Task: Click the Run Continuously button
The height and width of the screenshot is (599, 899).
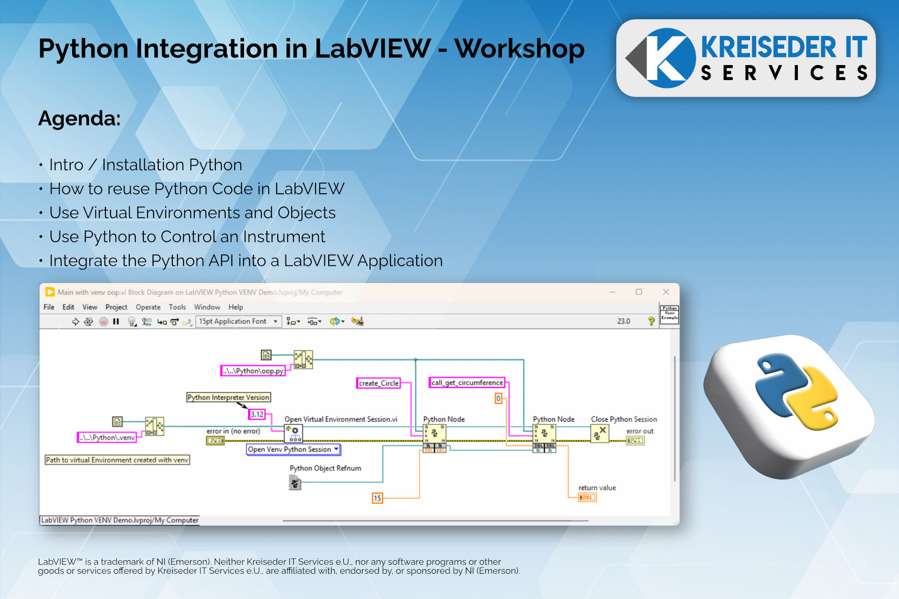Action: pyautogui.click(x=88, y=321)
